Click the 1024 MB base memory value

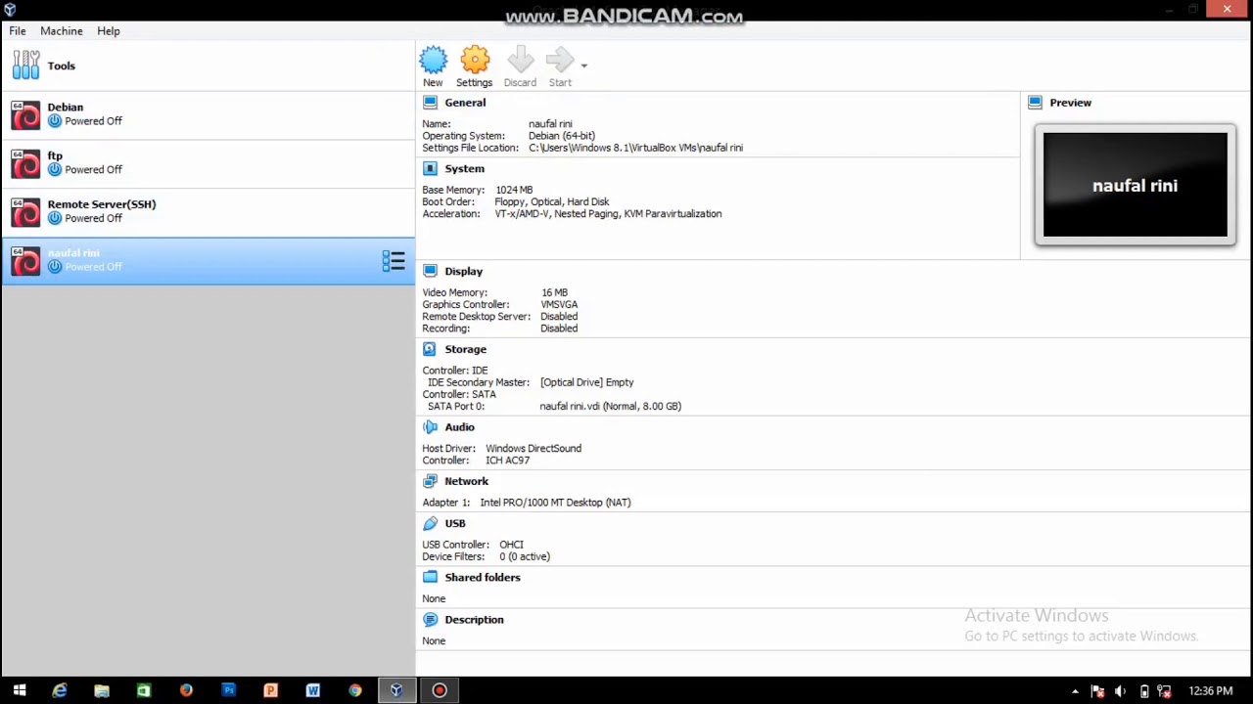pos(514,190)
